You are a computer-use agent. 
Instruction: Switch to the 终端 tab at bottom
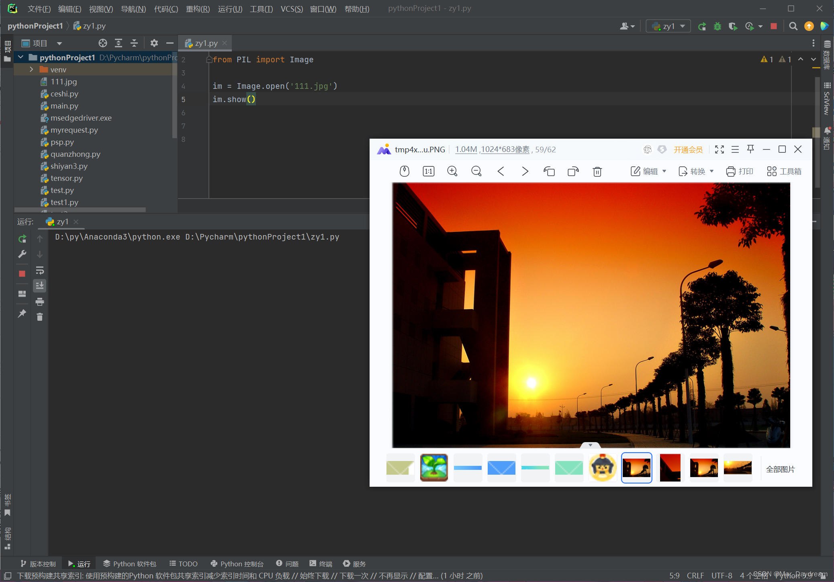pyautogui.click(x=321, y=564)
